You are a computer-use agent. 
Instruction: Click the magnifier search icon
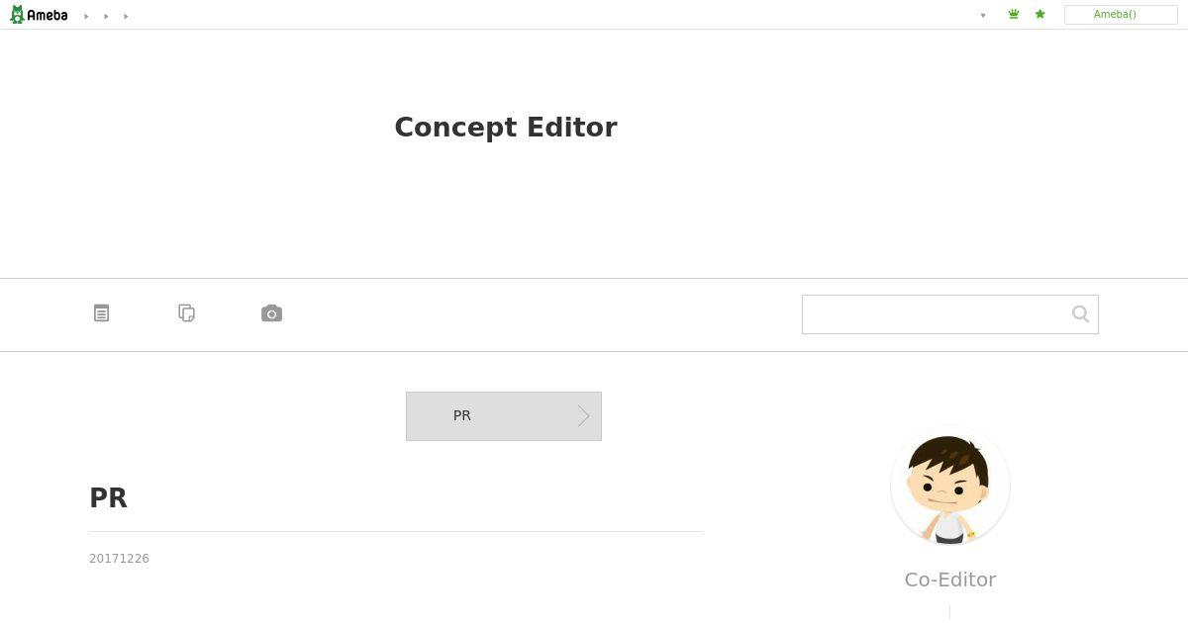point(1080,314)
